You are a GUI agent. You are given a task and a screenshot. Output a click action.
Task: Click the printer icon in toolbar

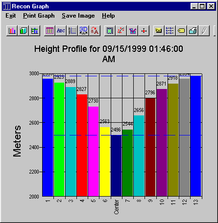point(193,31)
